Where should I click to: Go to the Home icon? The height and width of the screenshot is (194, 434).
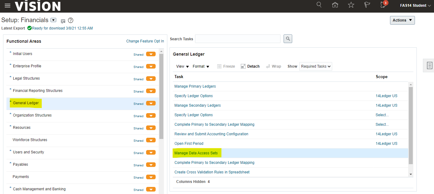tap(335, 5)
